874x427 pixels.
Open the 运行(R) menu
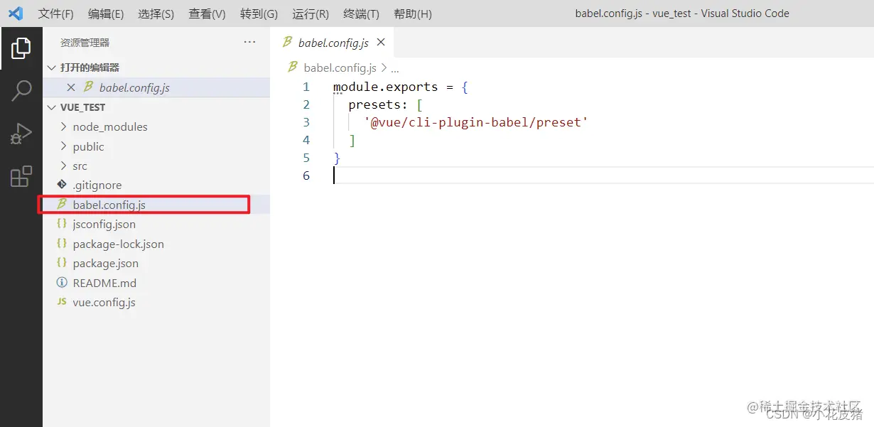click(x=311, y=13)
